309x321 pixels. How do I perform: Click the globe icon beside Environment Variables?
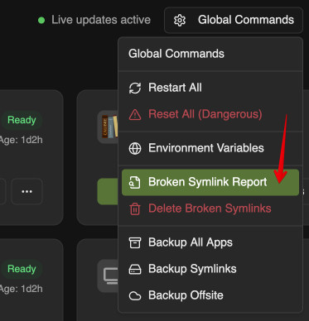pos(135,148)
